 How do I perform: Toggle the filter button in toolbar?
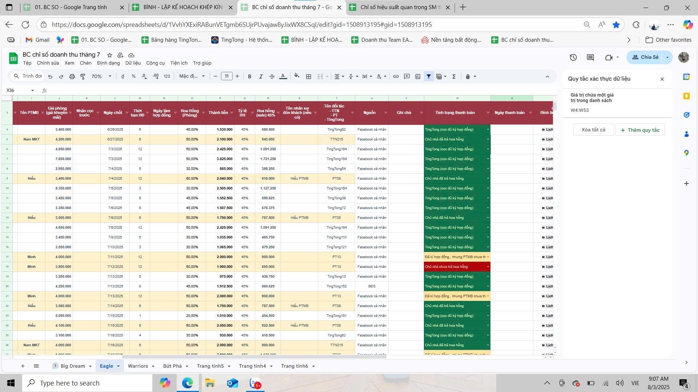click(x=429, y=77)
